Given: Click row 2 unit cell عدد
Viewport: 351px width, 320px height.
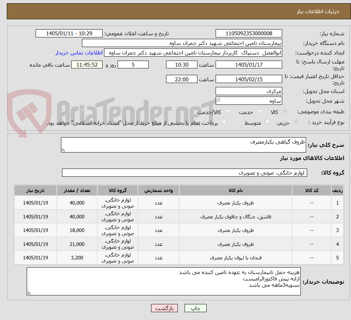Looking at the screenshot, I should coord(159,217).
